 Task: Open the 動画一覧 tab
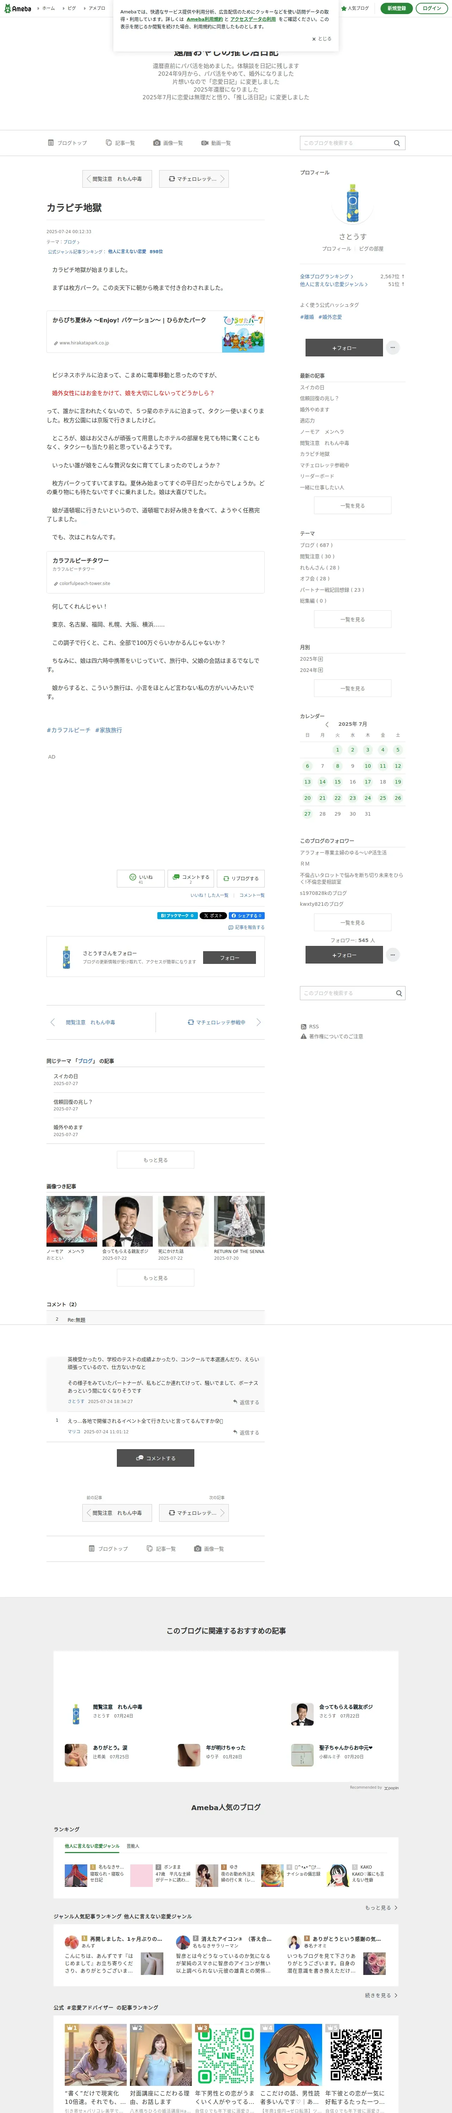(x=216, y=143)
